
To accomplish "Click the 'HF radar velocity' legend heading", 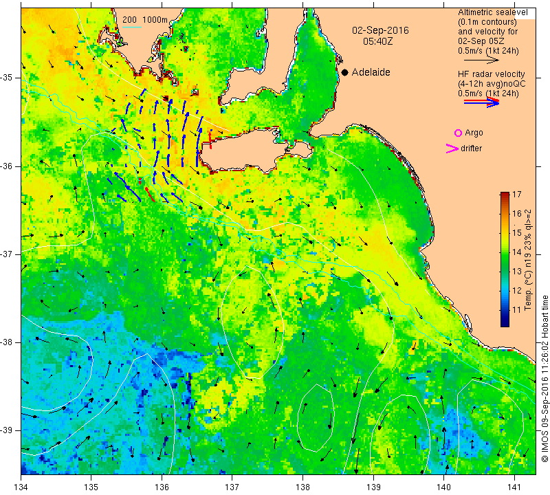I will click(x=491, y=74).
